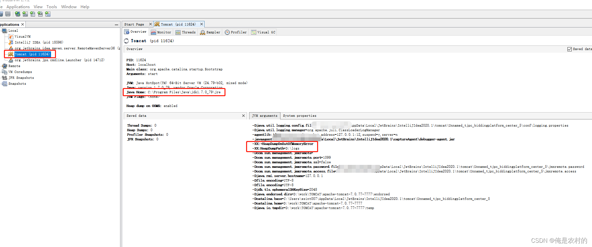Toggle the Saved data checkbox
Image resolution: width=592 pixels, height=247 pixels.
pos(569,49)
